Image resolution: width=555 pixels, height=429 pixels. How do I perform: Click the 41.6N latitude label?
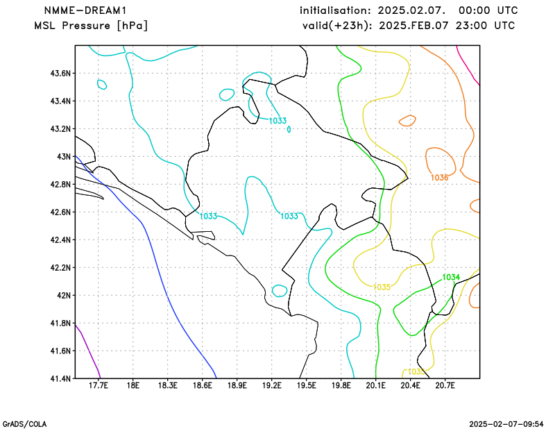click(60, 351)
